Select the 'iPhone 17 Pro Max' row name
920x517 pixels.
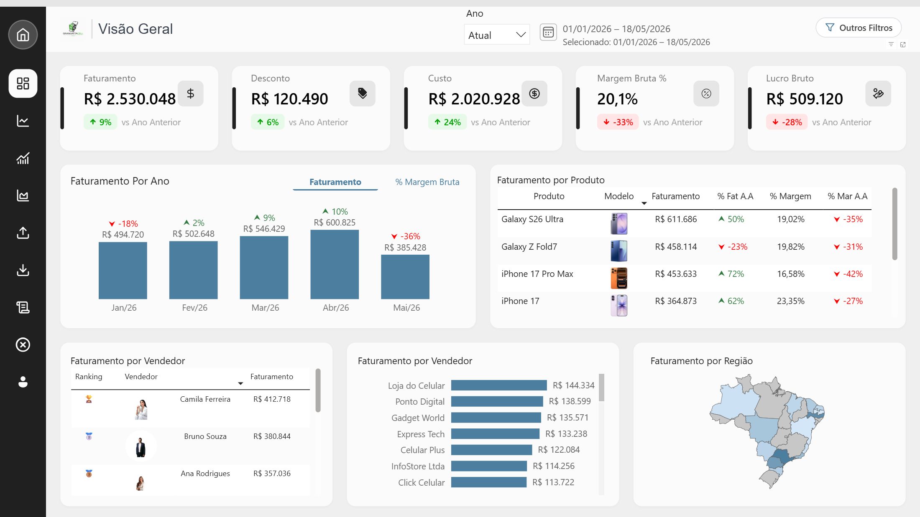click(x=537, y=274)
